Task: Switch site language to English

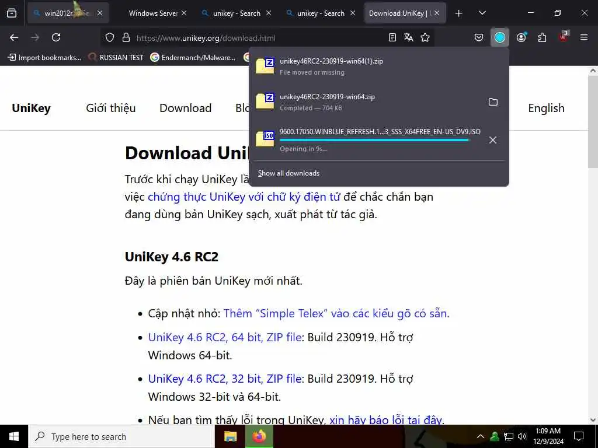Action: pyautogui.click(x=546, y=108)
